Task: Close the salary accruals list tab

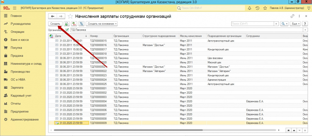Action: click(x=306, y=16)
